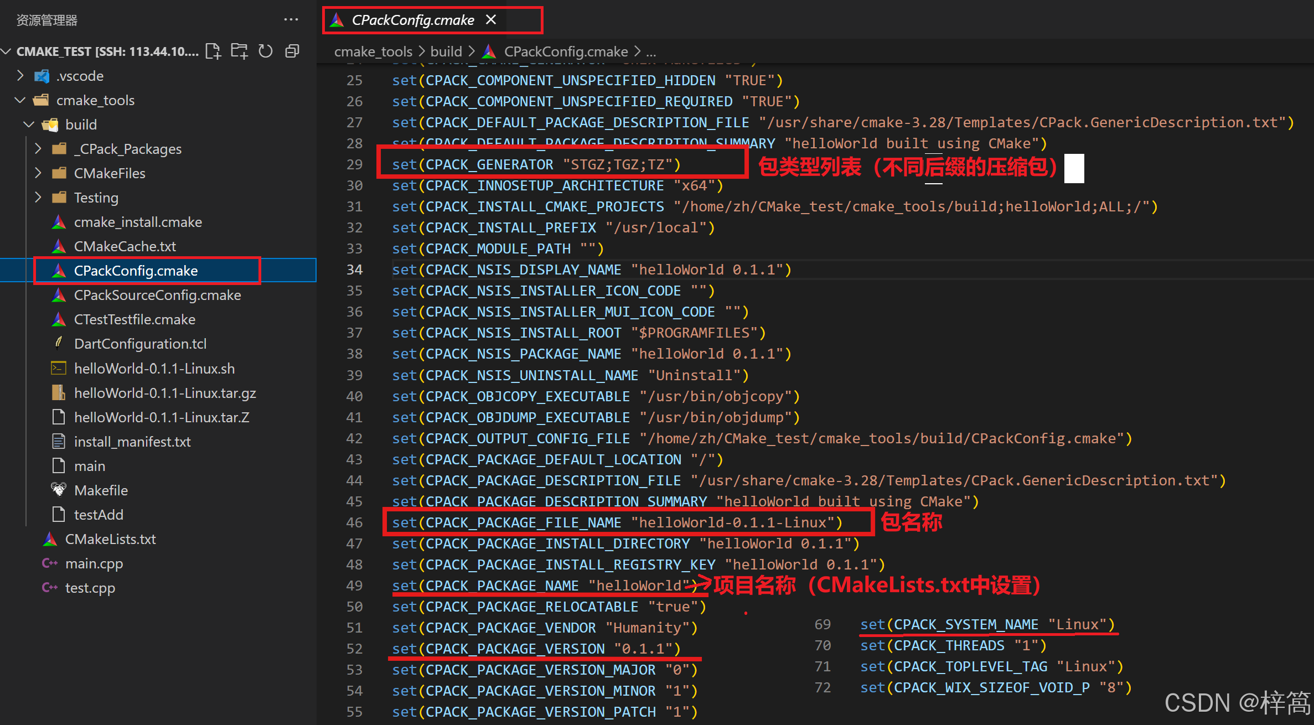Refresh the explorer with the refresh icon
The height and width of the screenshot is (725, 1314).
click(266, 51)
